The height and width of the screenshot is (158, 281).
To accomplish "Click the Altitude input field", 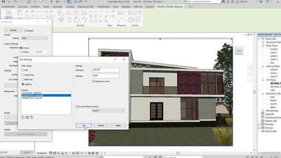I will 106,76.
